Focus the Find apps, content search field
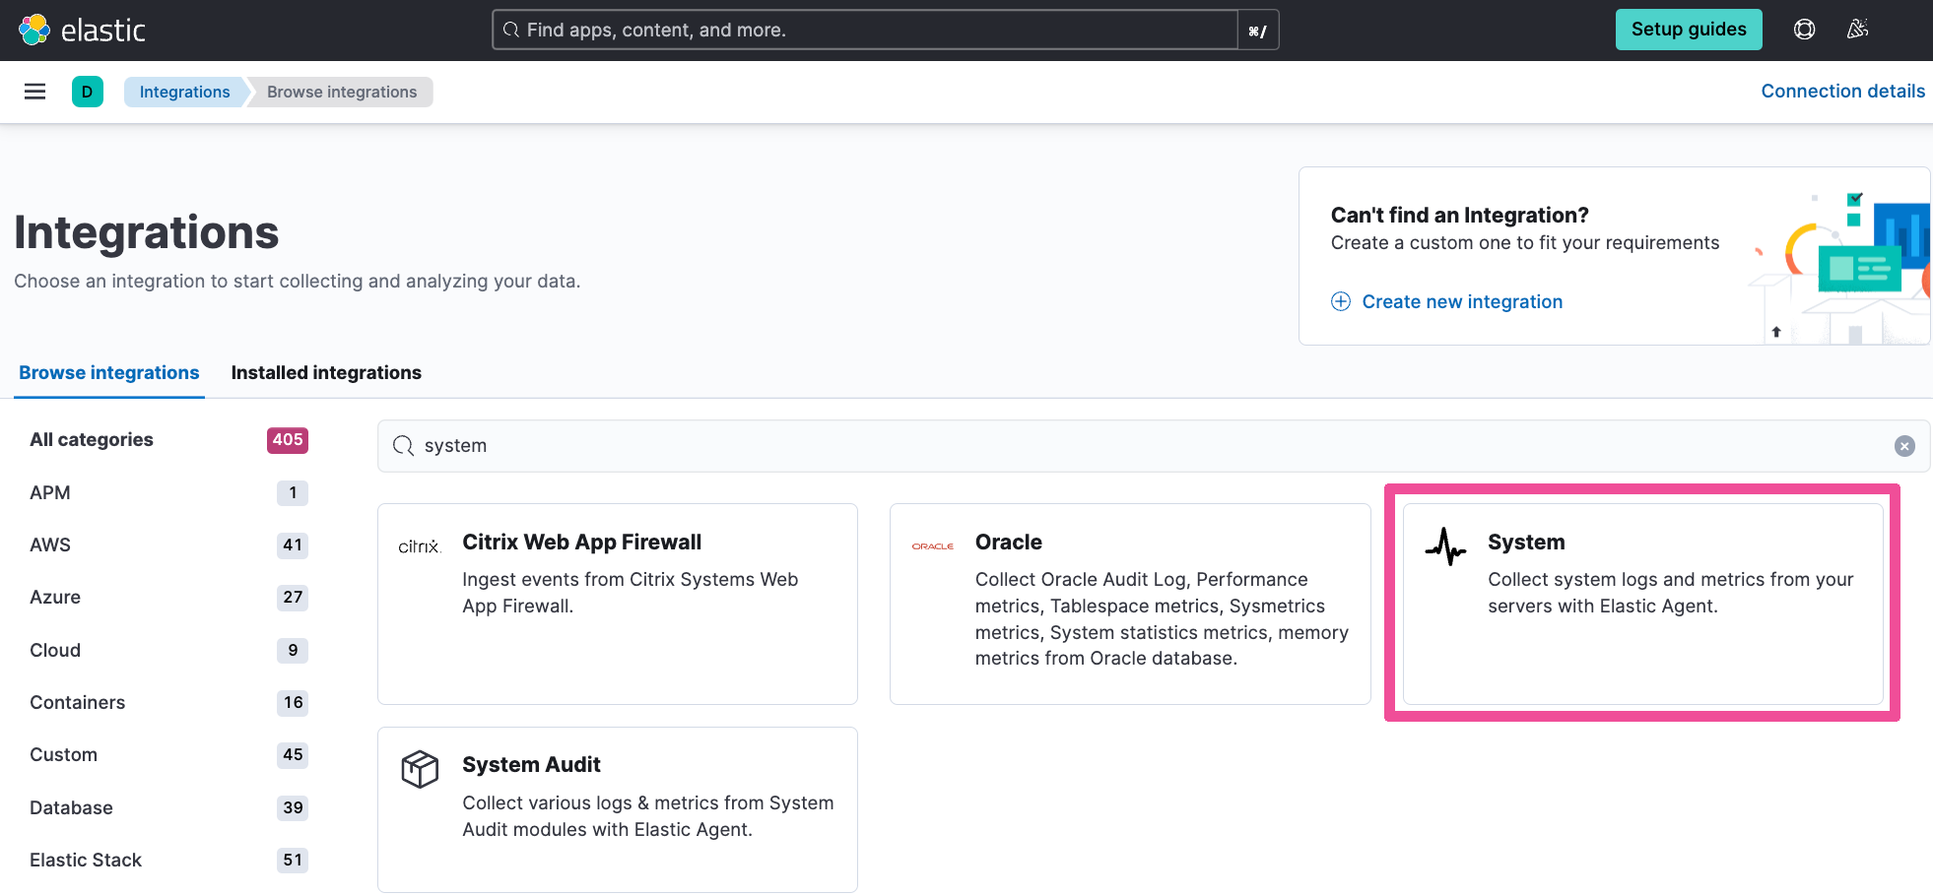Image resolution: width=1933 pixels, height=896 pixels. [865, 30]
